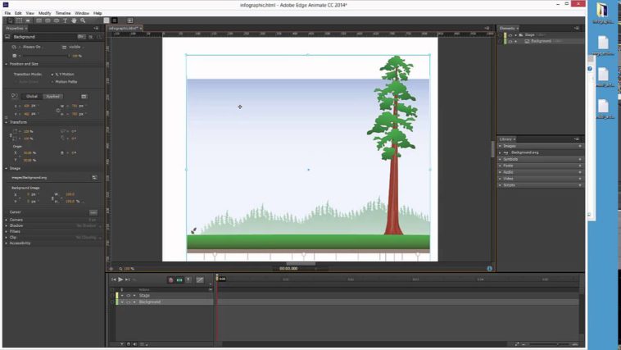This screenshot has width=621, height=350.
Task: Click the Auto-Keyframe stopwatch icon in timeline
Action: 170,280
